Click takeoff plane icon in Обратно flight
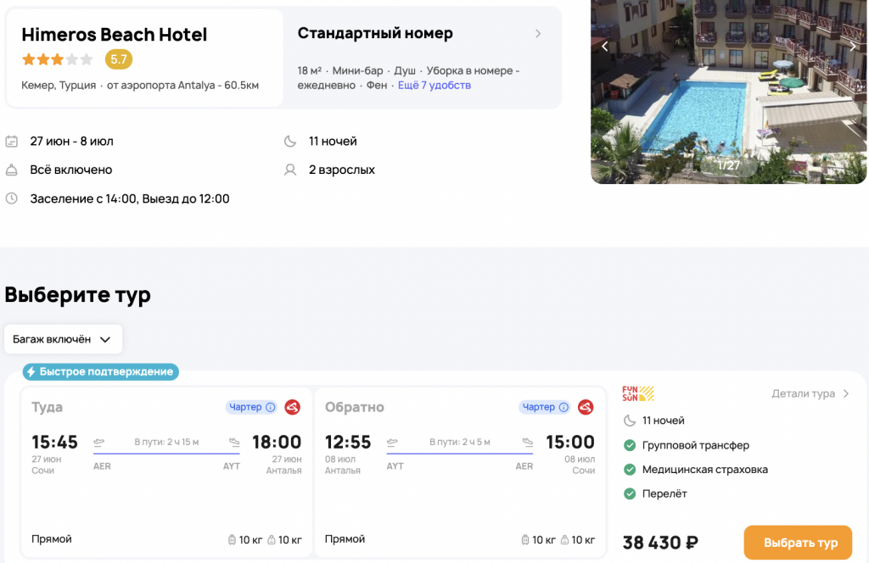The image size is (869, 563). pyautogui.click(x=392, y=442)
